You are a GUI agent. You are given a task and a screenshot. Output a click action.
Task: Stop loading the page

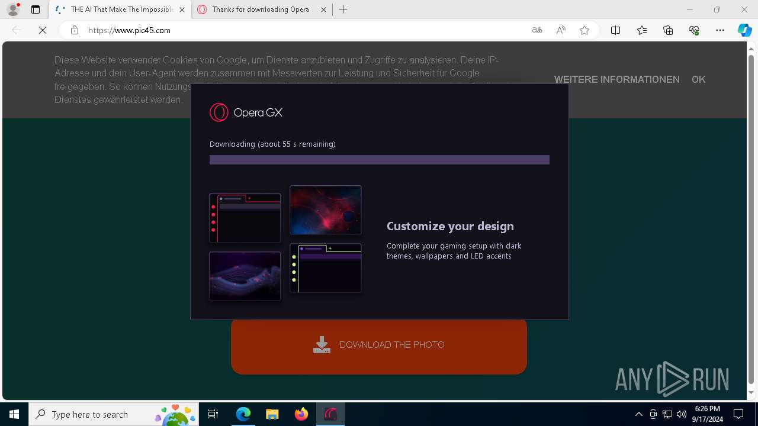[43, 30]
